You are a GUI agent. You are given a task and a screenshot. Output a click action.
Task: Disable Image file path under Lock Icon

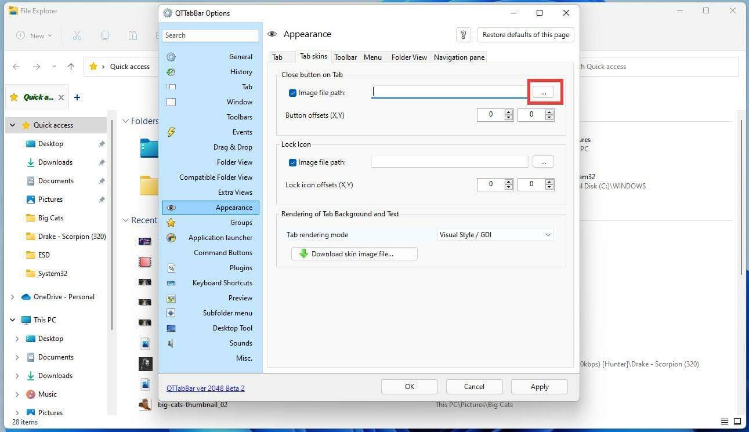(x=293, y=162)
